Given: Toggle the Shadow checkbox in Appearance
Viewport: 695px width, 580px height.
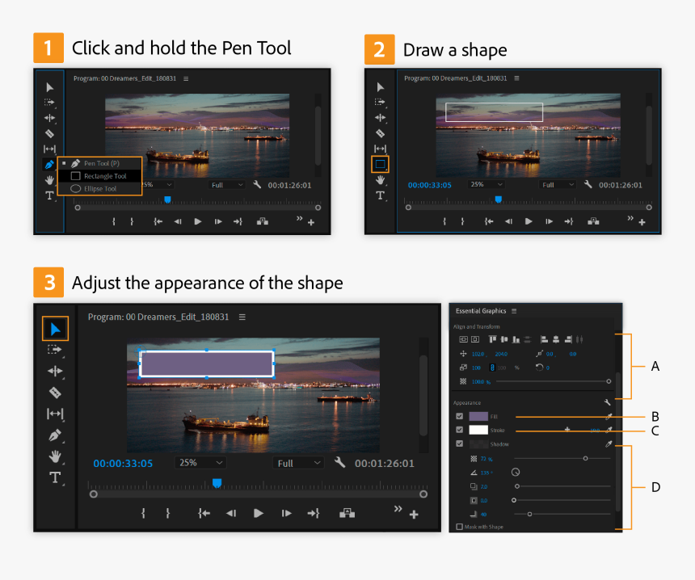Looking at the screenshot, I should pos(460,443).
